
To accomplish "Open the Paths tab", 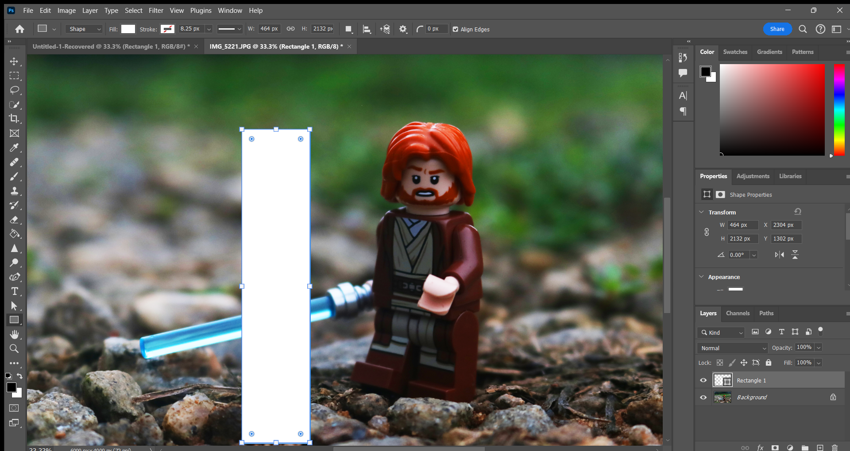I will click(766, 313).
